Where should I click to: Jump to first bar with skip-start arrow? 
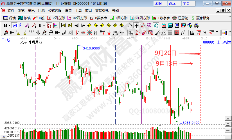(63, 25)
